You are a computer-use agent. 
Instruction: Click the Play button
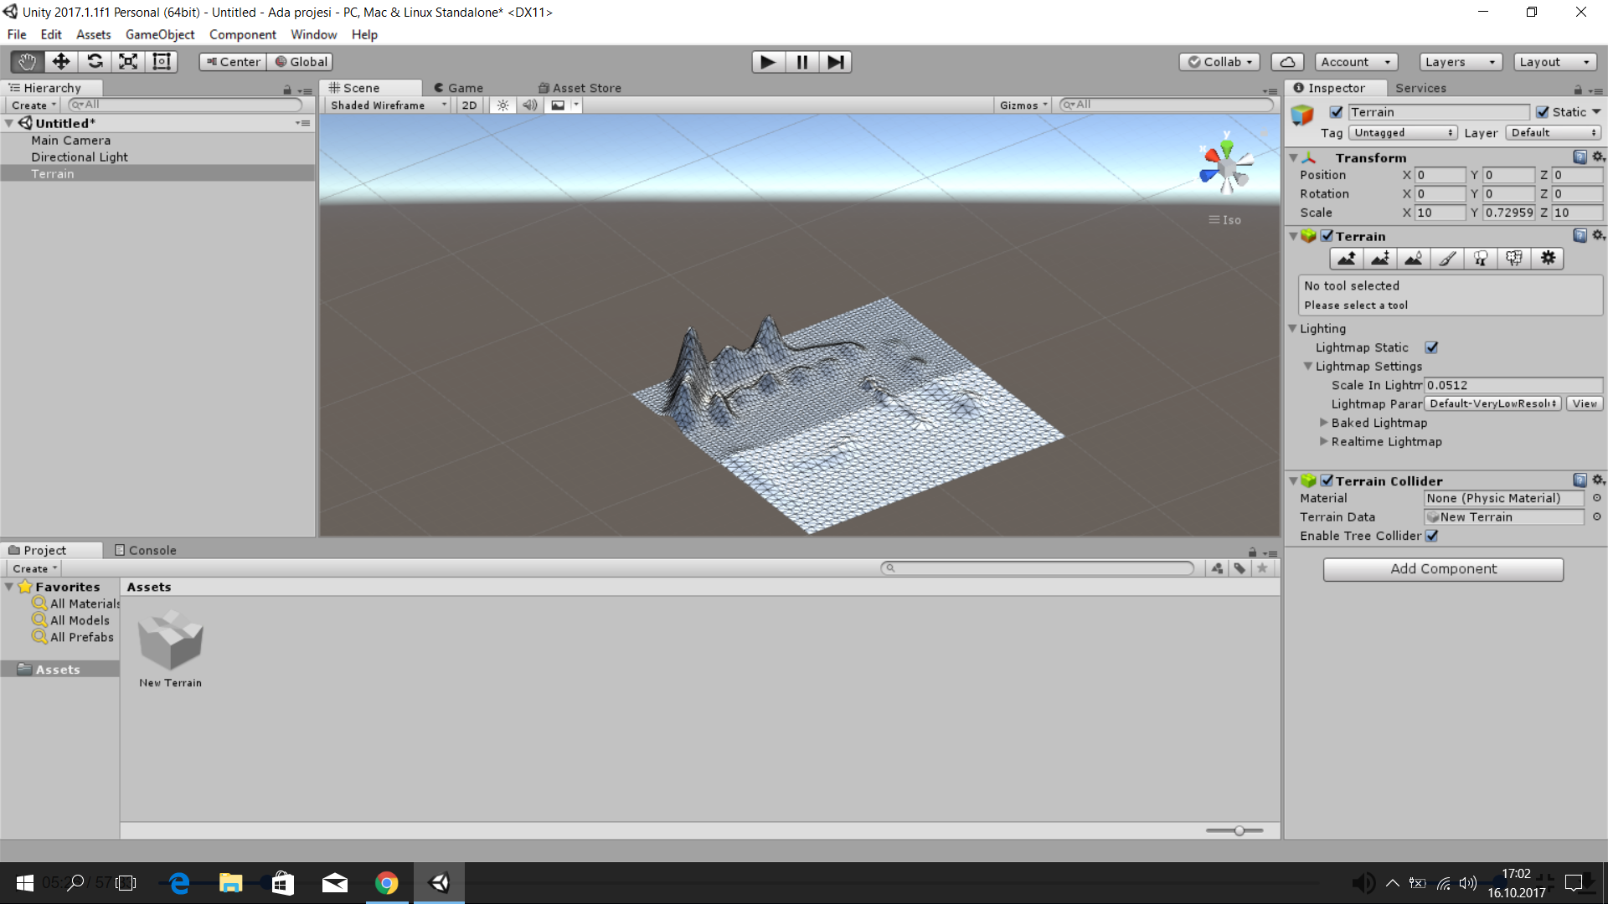coord(767,62)
